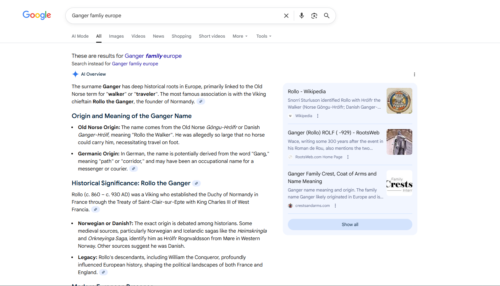Open source link chip after 'messenger or courier'

click(x=134, y=169)
